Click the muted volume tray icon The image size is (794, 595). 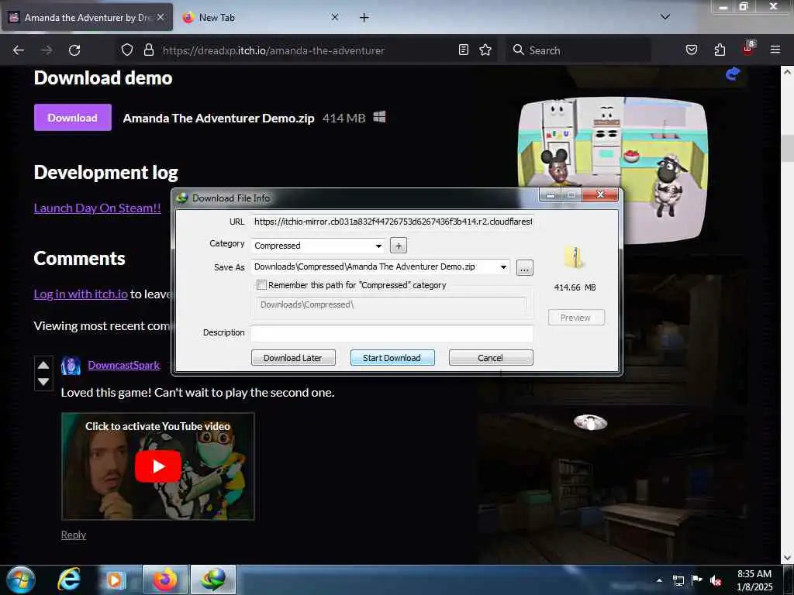point(716,581)
